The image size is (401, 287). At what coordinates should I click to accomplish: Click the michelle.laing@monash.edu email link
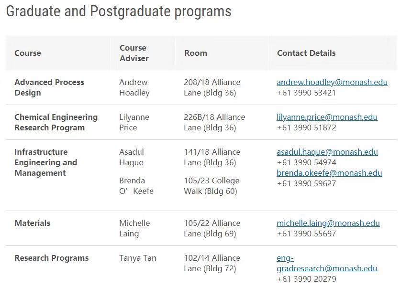pyautogui.click(x=328, y=223)
